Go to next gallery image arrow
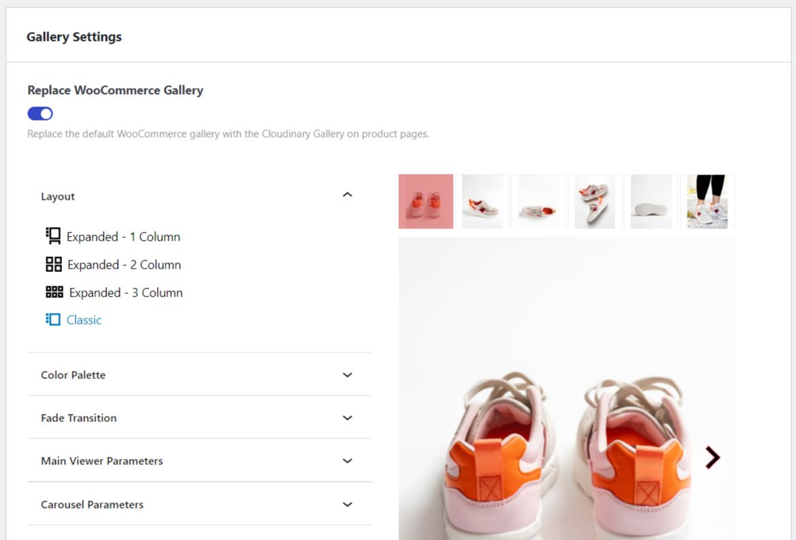Viewport: 796px width, 540px height. (712, 457)
